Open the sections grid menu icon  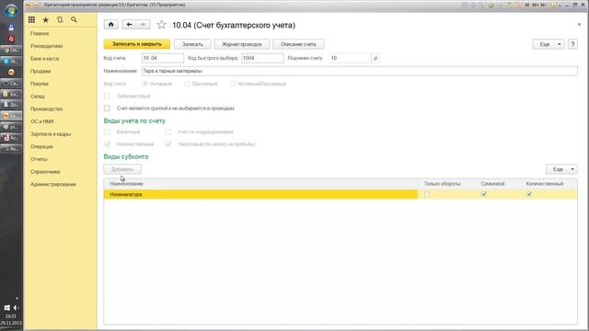point(31,20)
